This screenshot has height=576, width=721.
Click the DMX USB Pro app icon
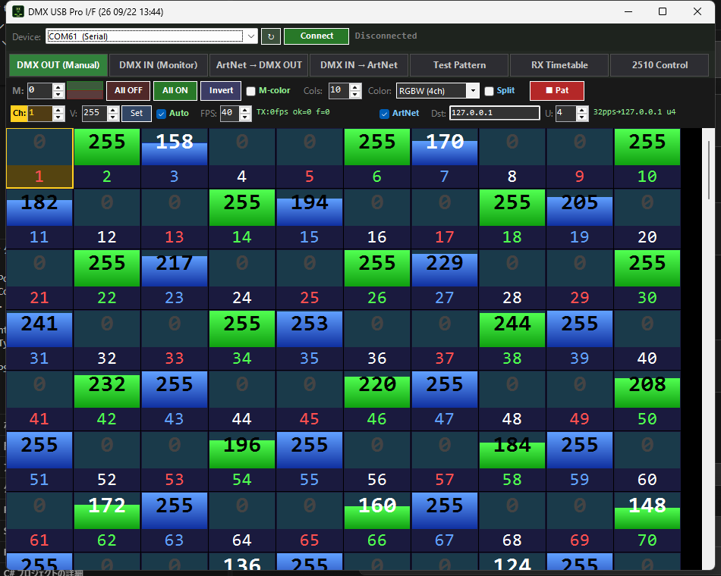18,11
